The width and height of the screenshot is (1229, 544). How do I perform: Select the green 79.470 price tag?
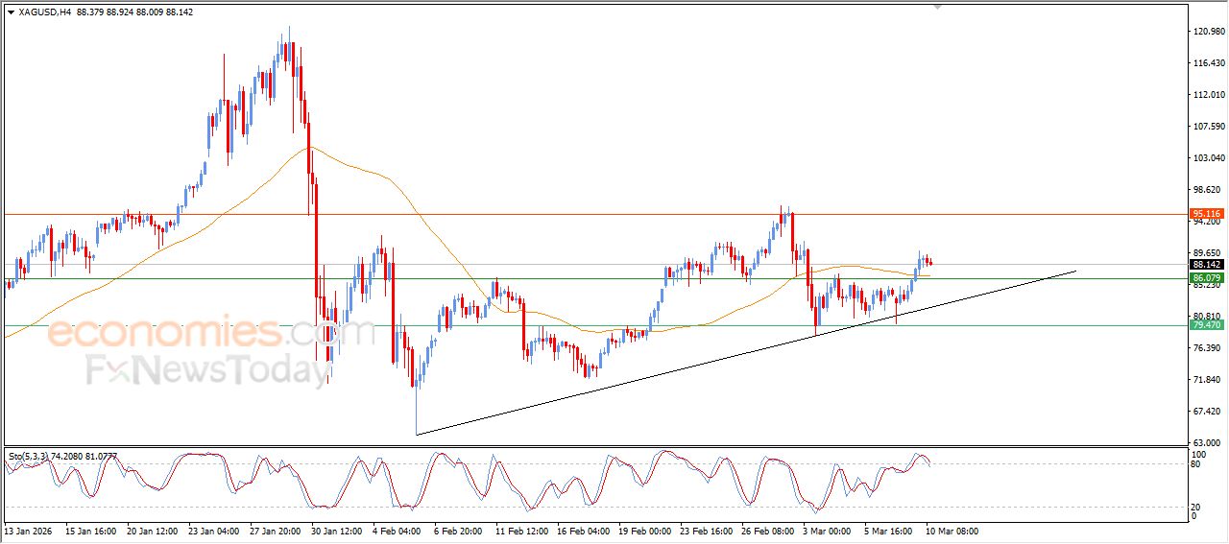(1206, 325)
